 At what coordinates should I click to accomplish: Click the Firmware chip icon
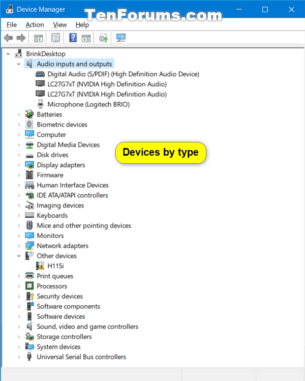click(x=29, y=175)
